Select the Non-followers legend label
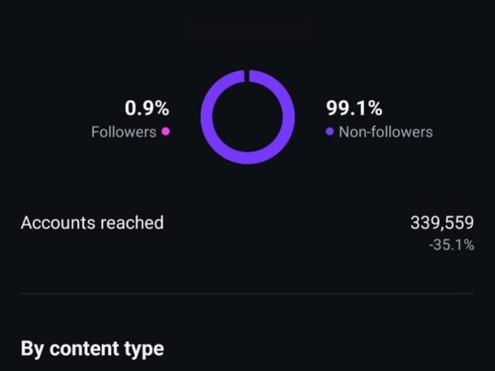Viewport: 495px width, 371px height. (x=385, y=132)
